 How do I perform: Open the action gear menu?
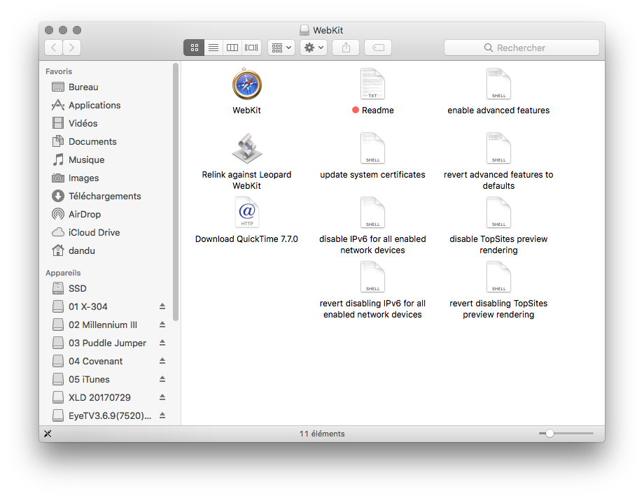point(312,47)
